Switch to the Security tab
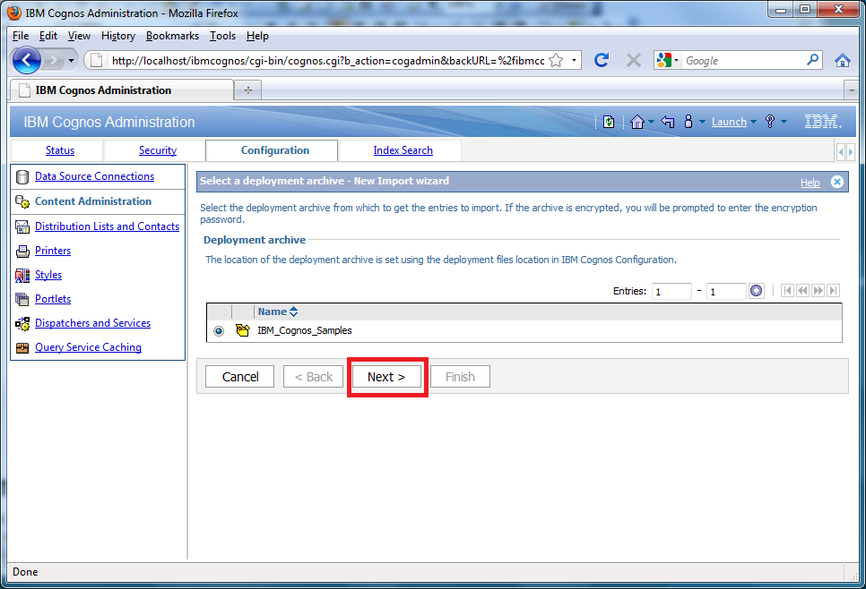Screen dimensions: 866x589 pyautogui.click(x=158, y=150)
